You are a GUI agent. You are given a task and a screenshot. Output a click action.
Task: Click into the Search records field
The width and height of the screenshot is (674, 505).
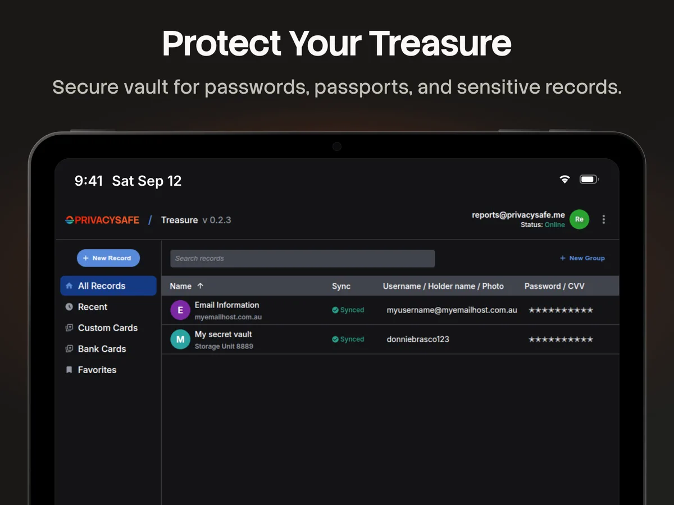[x=302, y=259]
